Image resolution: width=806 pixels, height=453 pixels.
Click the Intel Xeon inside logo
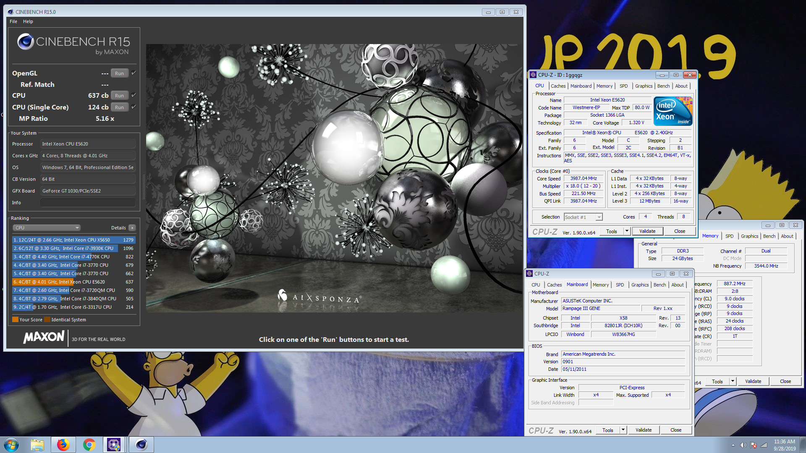tap(673, 111)
